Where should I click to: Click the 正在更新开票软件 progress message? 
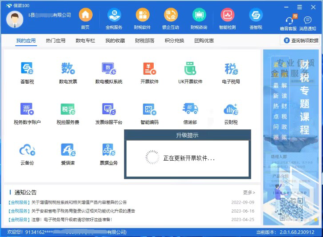(189, 158)
